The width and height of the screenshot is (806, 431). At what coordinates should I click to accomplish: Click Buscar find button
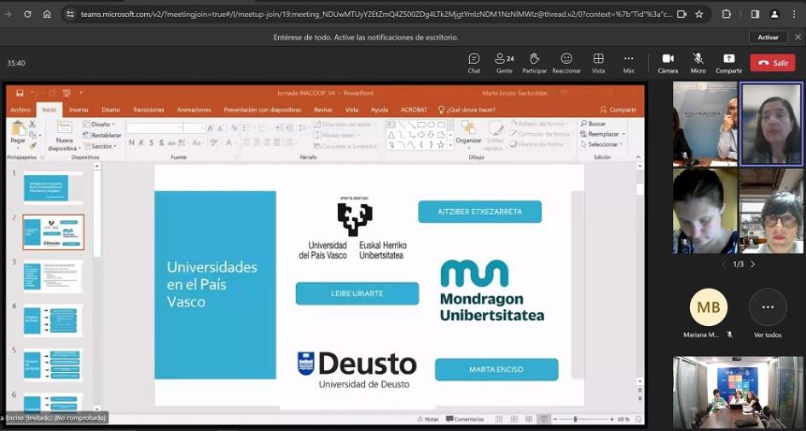593,124
